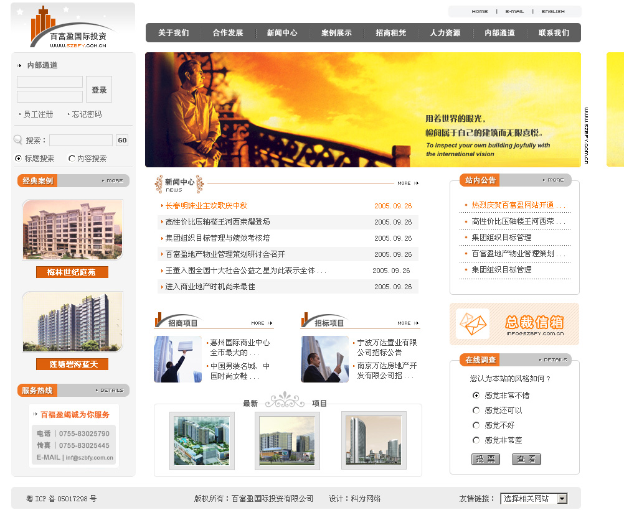
Task: Click the 梅林世纪庭苑 orange label
Action: [x=72, y=272]
